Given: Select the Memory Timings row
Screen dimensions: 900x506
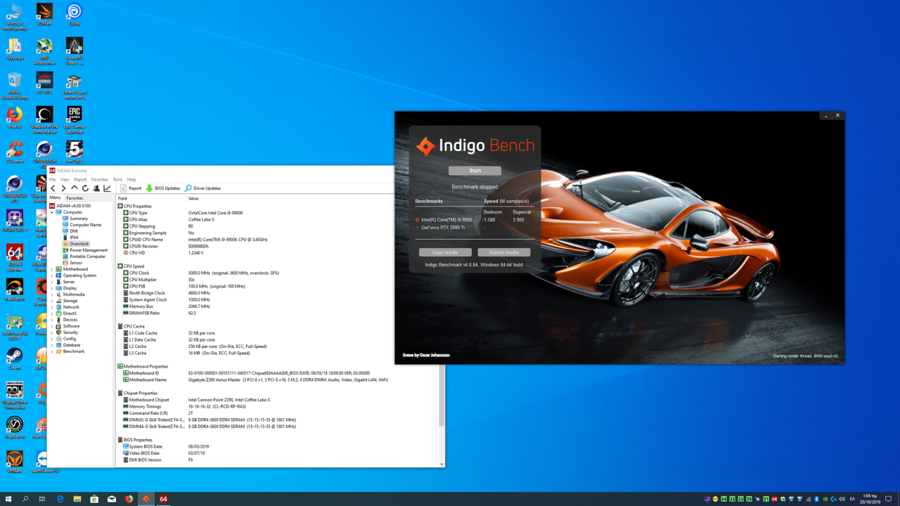Looking at the screenshot, I should [278, 406].
